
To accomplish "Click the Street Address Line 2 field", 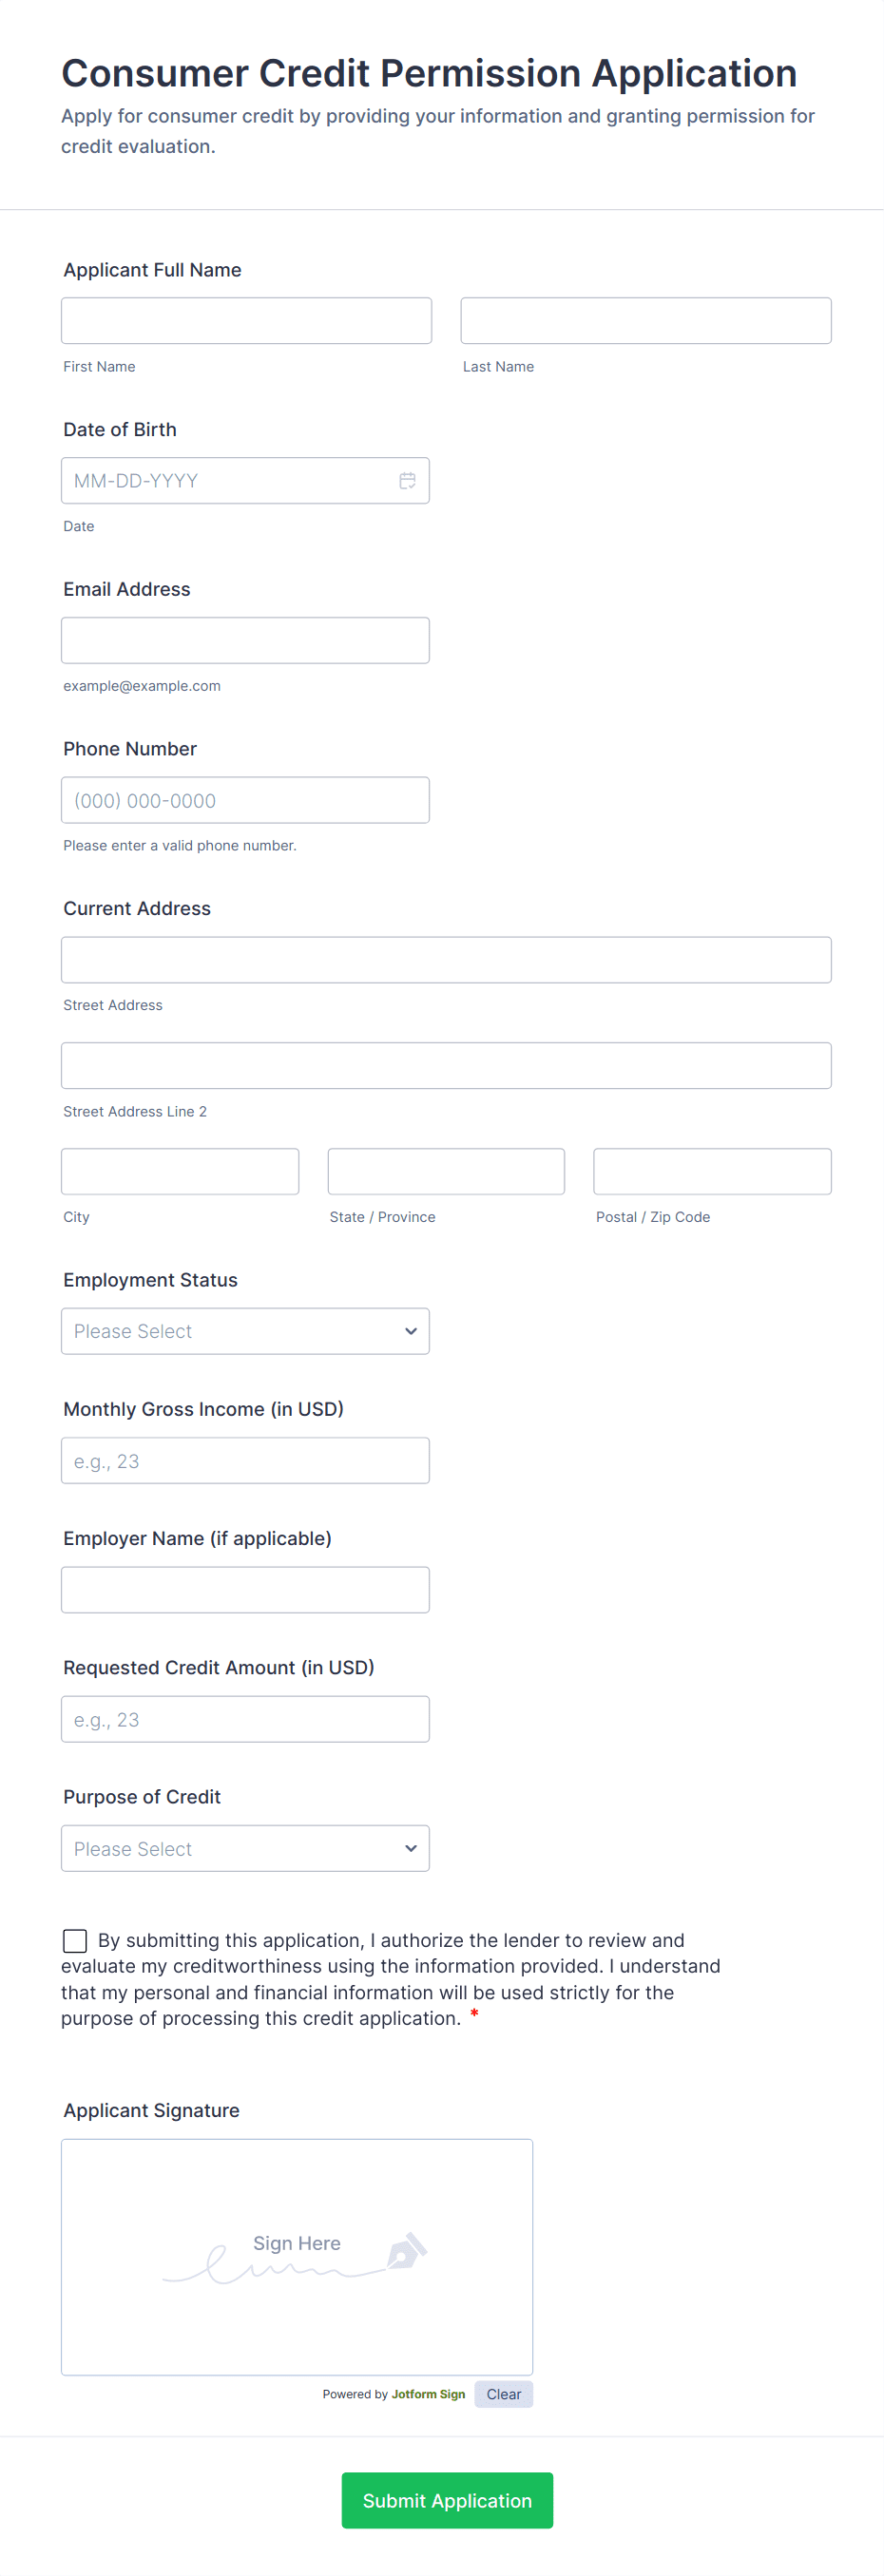I will click(446, 1066).
